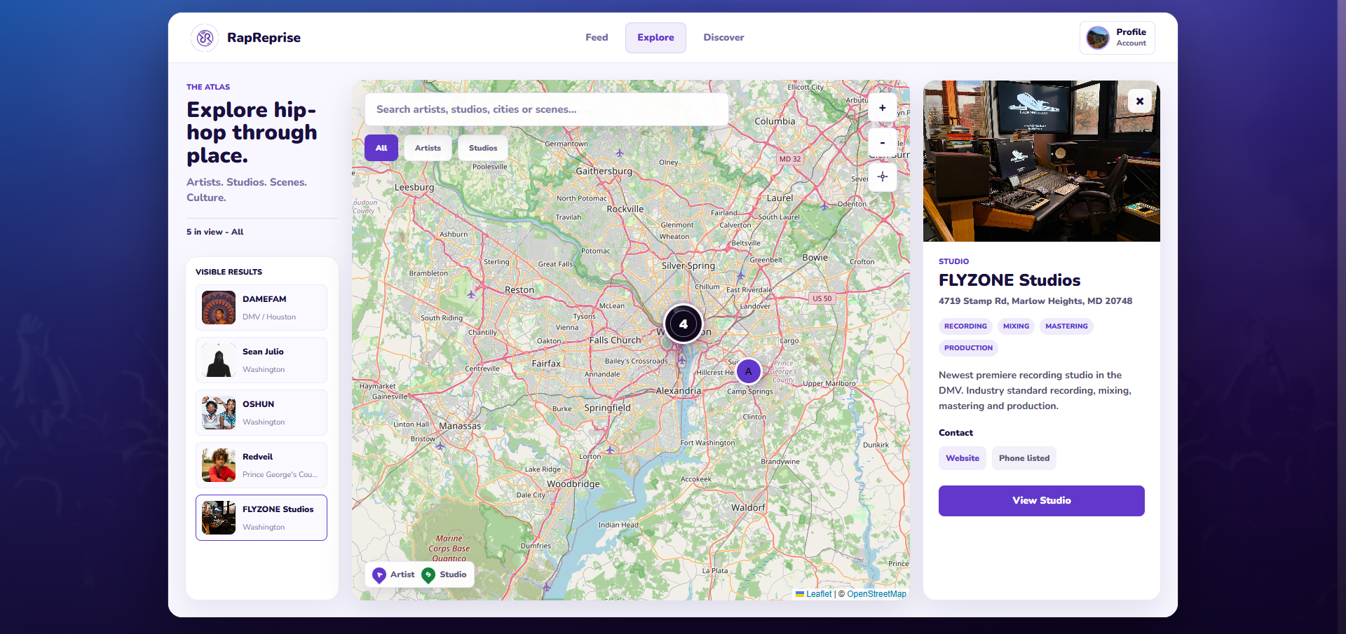Viewport: 1346px width, 634px height.
Task: Click the green Studio pin in legend
Action: 428,575
